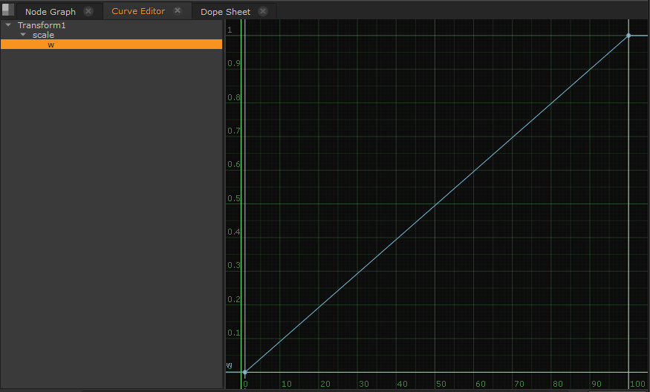Click the 0.3 value axis label

[234, 265]
